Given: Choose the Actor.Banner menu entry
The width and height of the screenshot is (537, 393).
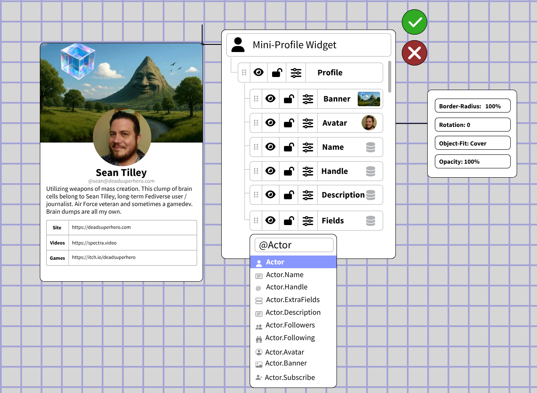Looking at the screenshot, I should click(286, 363).
